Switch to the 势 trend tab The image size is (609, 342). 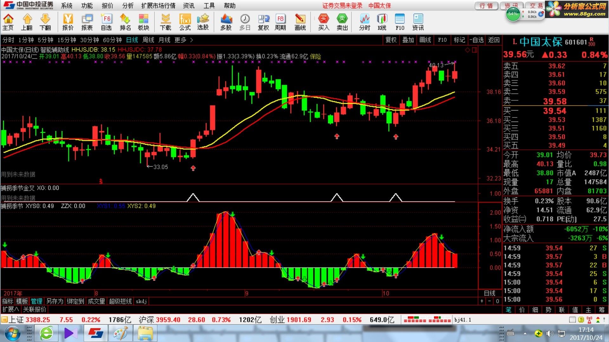[548, 310]
